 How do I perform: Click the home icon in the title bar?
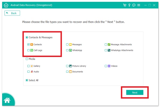[x=6, y=5]
